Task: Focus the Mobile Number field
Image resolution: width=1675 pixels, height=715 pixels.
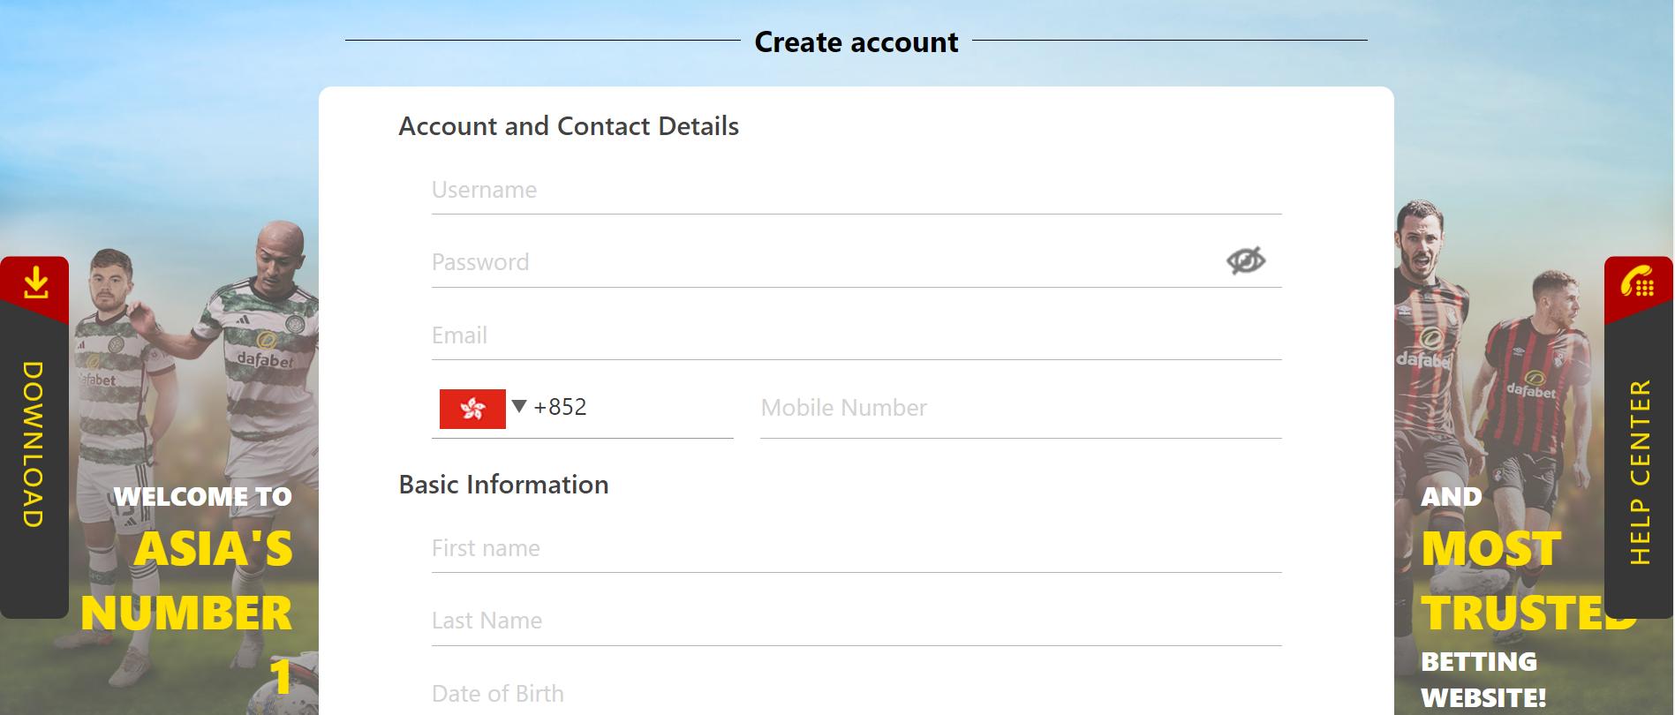Action: [1021, 409]
